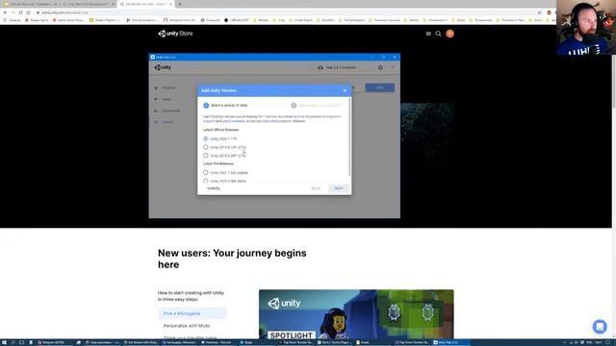Screen dimensions: 616x346
Task: Click the browser home icon
Action: coord(28,12)
